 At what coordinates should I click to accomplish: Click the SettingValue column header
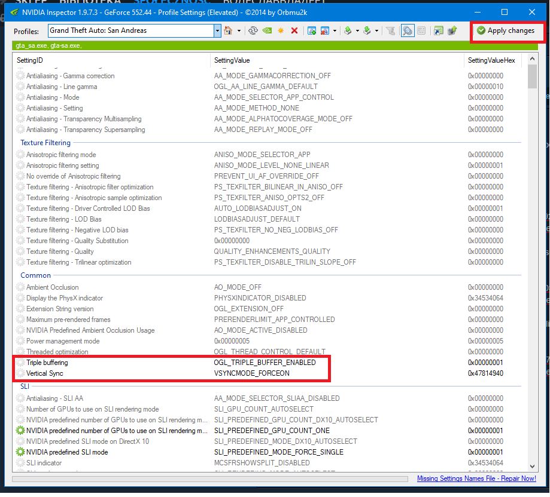[337, 60]
